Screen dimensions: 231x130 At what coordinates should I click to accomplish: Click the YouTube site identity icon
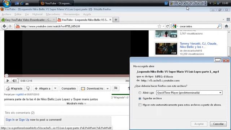click(18, 26)
